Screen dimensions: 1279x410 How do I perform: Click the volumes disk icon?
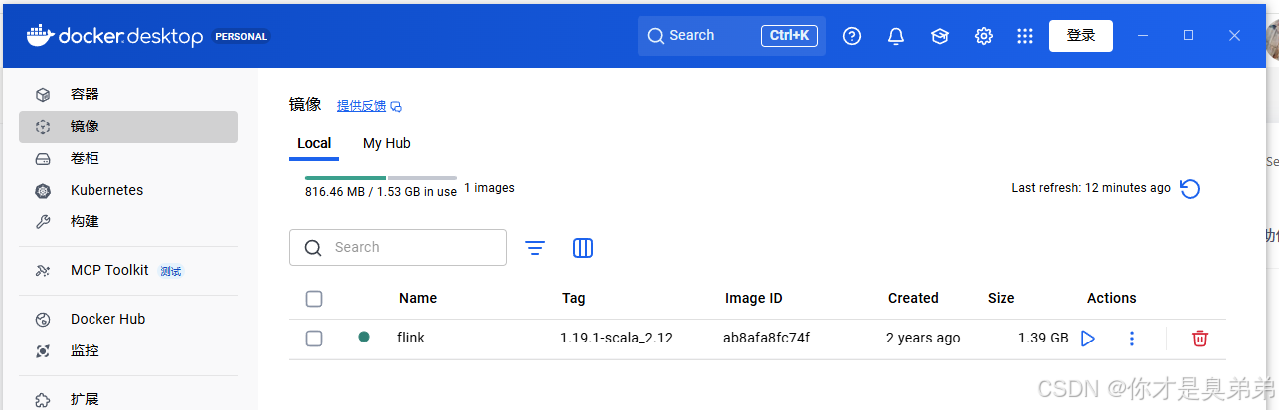(x=43, y=159)
